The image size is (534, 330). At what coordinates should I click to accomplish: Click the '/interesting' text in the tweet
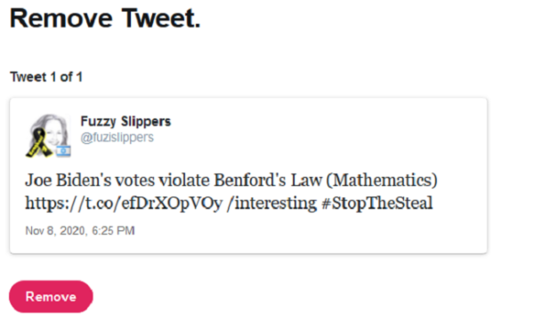[271, 204]
